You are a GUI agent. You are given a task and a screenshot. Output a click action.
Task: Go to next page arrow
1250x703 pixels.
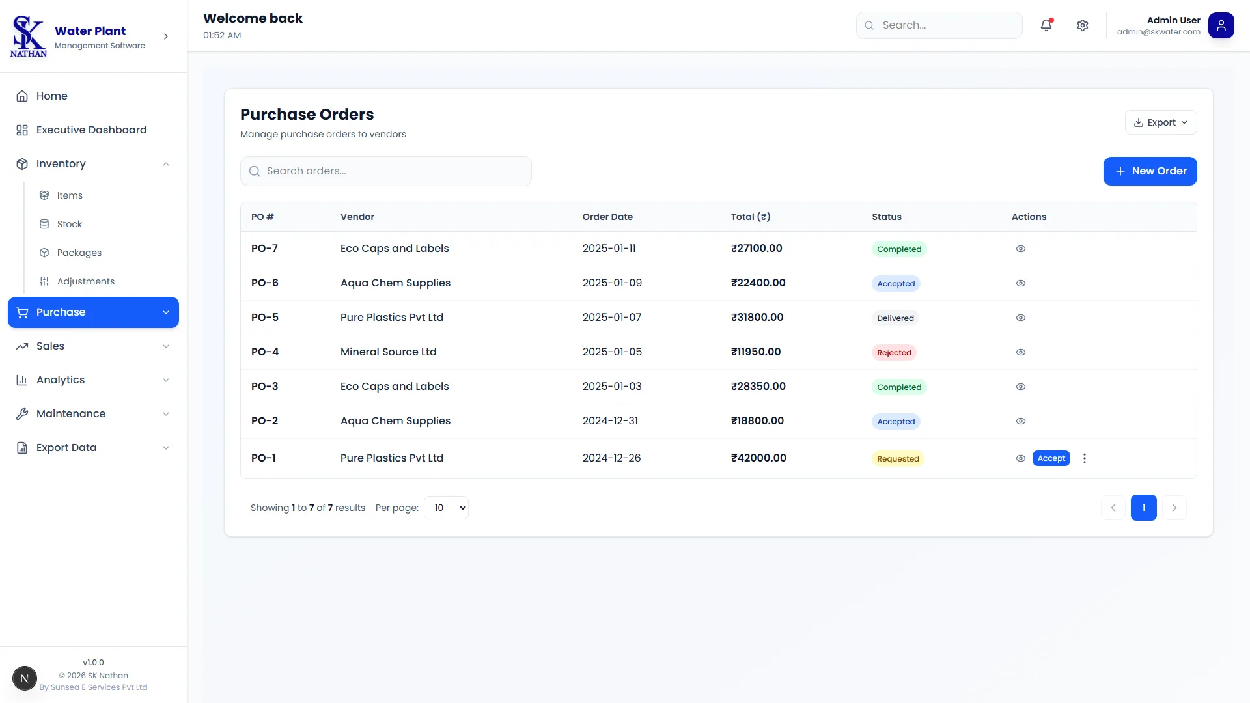click(x=1174, y=508)
